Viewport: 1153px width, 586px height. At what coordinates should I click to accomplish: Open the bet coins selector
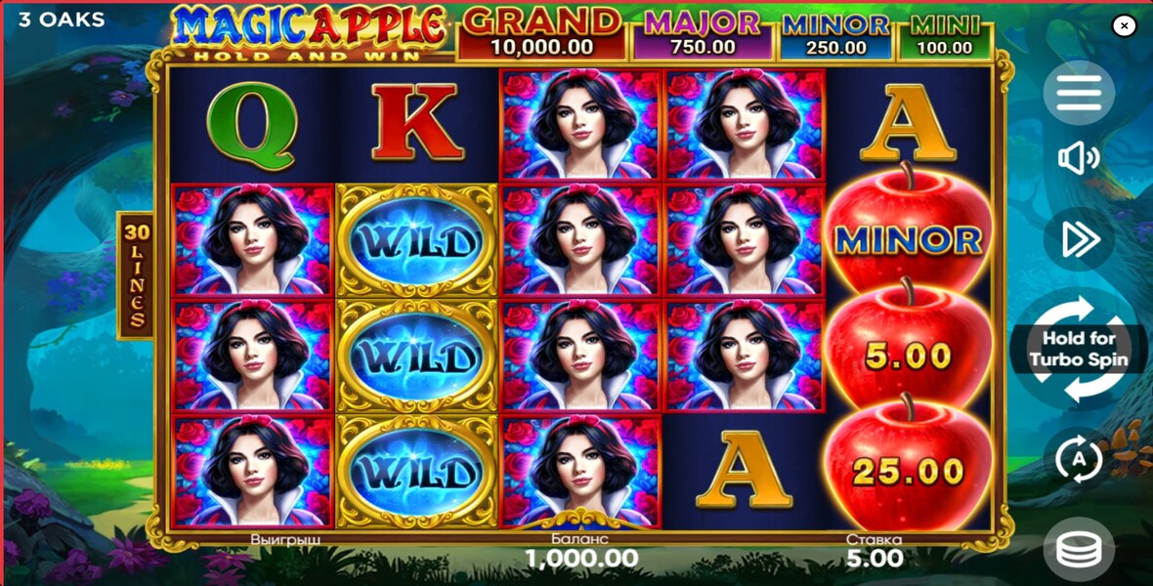click(x=1079, y=549)
